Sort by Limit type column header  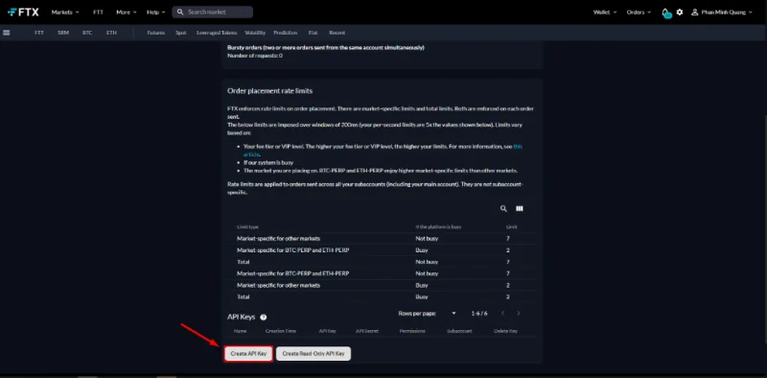[247, 227]
